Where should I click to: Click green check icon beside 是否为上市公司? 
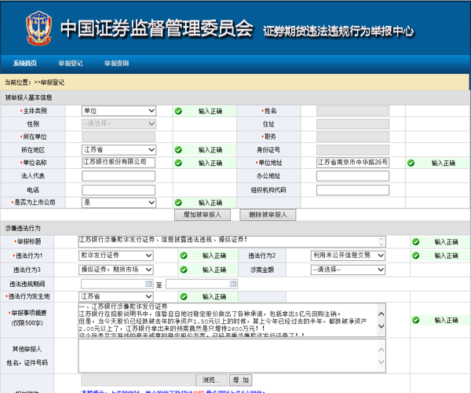pyautogui.click(x=178, y=203)
